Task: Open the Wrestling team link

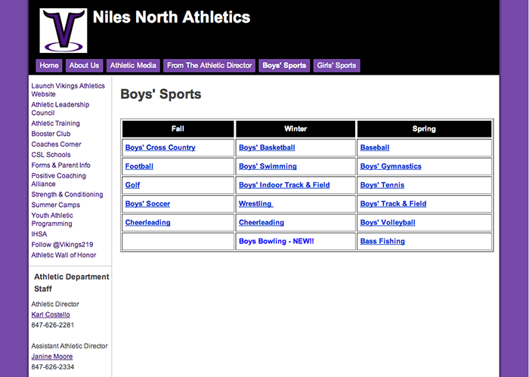Action: (x=256, y=204)
